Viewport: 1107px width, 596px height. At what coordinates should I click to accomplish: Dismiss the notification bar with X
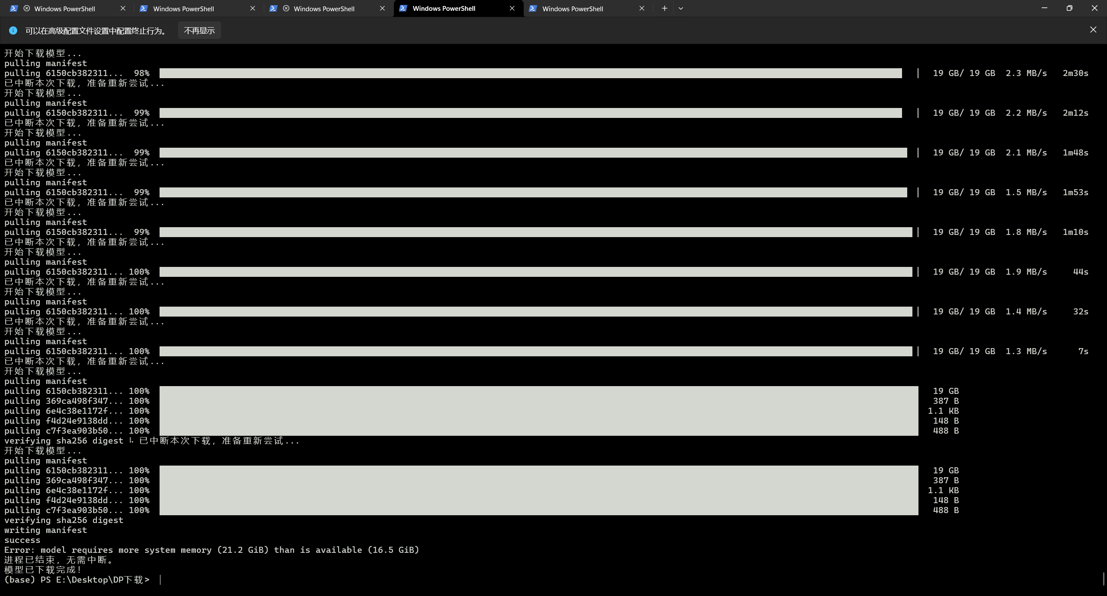(x=1093, y=29)
